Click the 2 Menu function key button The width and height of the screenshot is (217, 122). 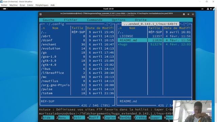click(x=63, y=118)
